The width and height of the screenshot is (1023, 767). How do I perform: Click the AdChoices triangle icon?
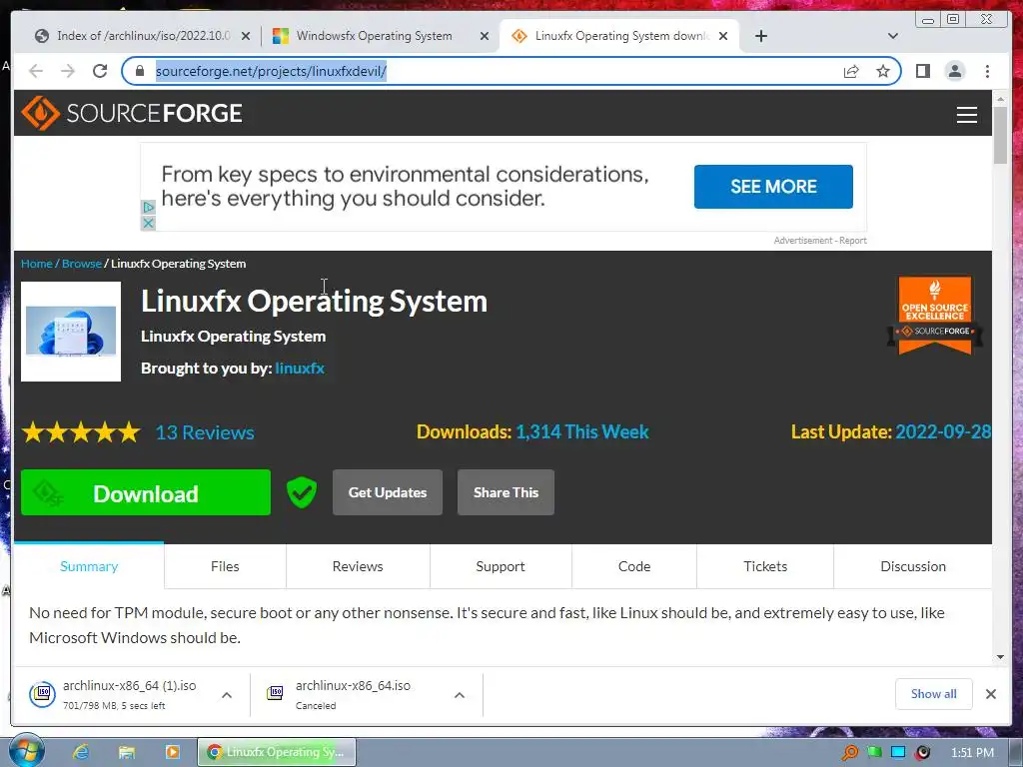pos(148,208)
